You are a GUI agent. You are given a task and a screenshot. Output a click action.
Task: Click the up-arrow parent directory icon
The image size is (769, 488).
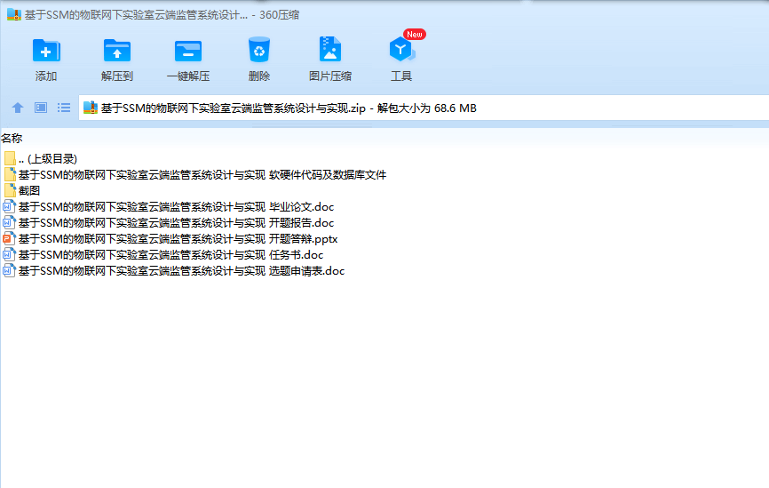[18, 108]
